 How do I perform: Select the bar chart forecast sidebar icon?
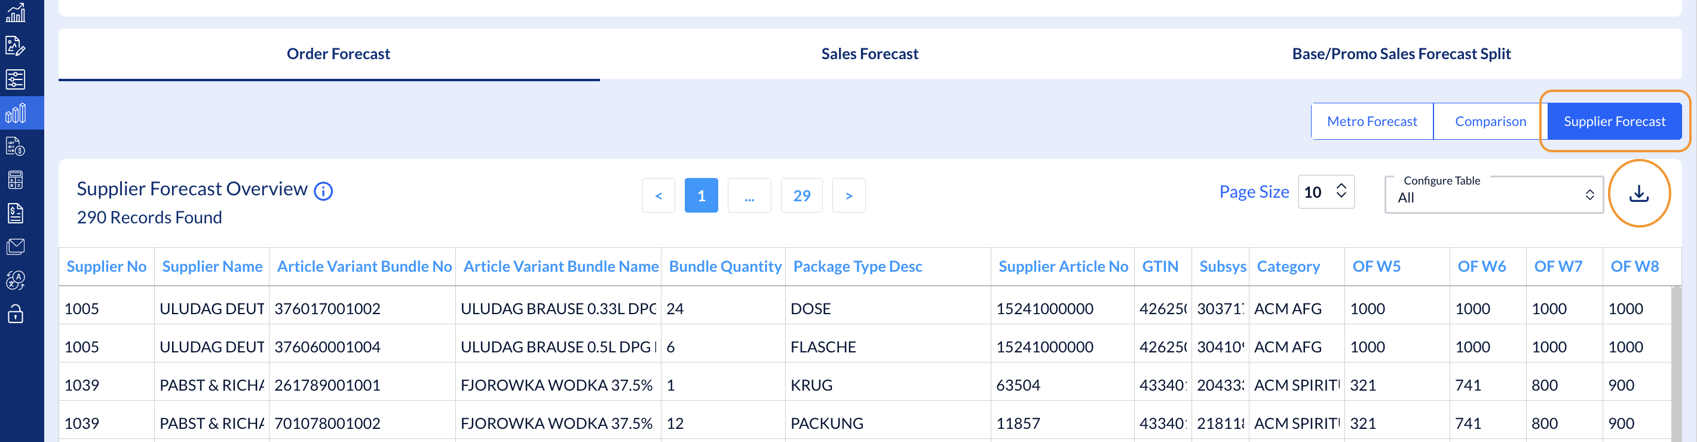[x=15, y=113]
